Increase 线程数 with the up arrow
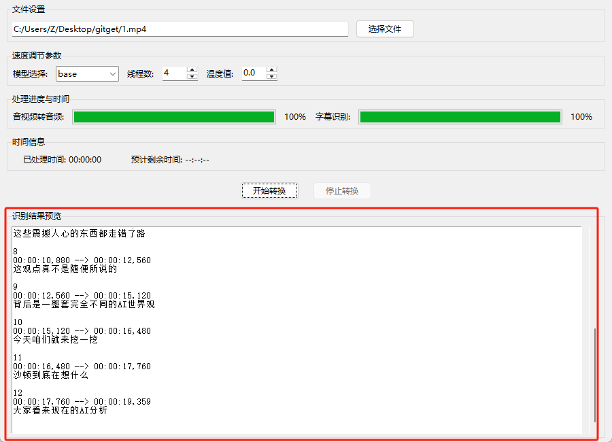 click(192, 70)
